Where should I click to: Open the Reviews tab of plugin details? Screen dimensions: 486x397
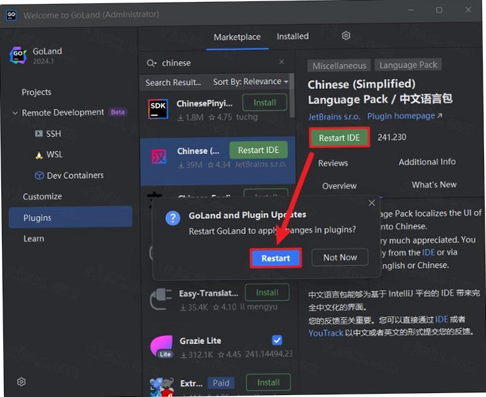point(333,163)
